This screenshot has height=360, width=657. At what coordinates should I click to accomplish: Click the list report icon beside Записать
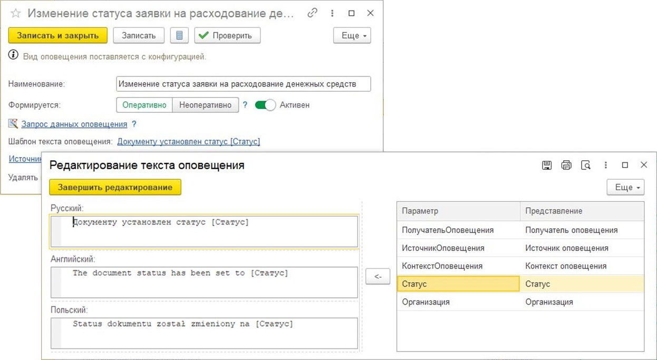point(179,36)
